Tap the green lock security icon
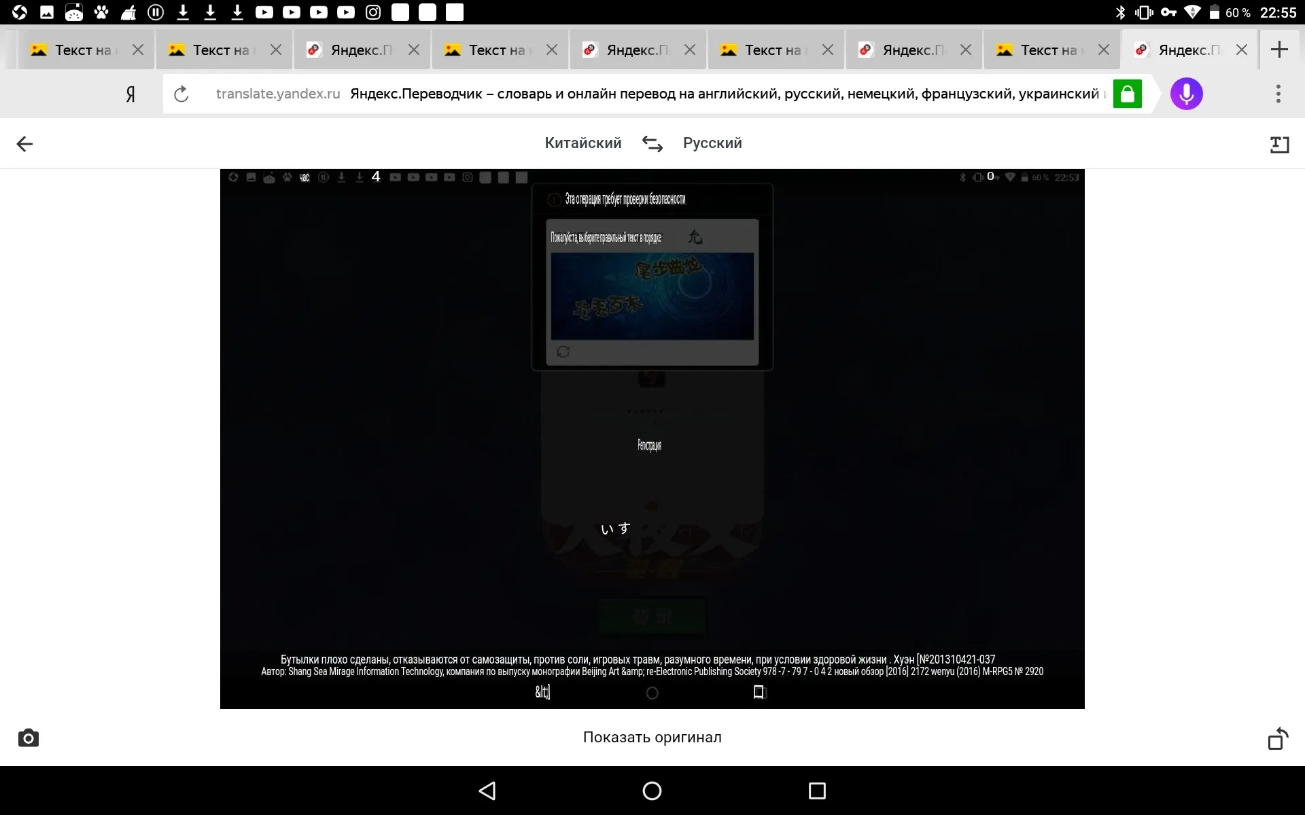This screenshot has width=1305, height=815. (1127, 94)
